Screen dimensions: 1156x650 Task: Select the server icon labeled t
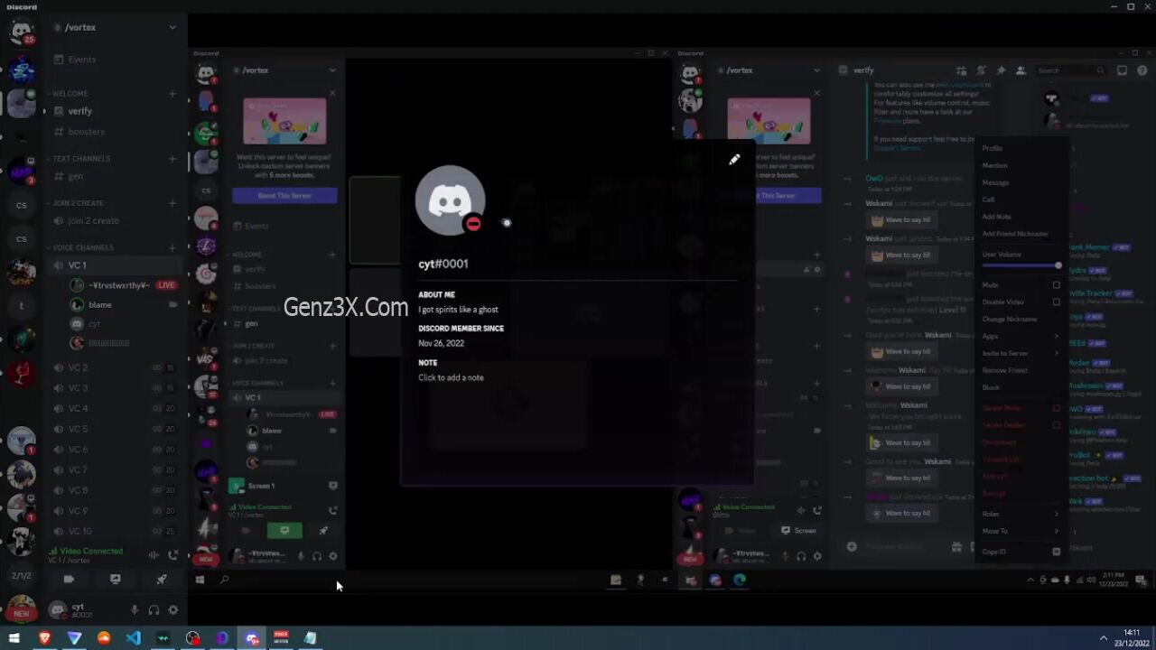[x=22, y=306]
